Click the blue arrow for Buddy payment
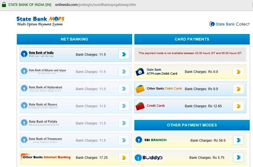Screen dimensions: 253x167 pyautogui.click(x=239, y=157)
